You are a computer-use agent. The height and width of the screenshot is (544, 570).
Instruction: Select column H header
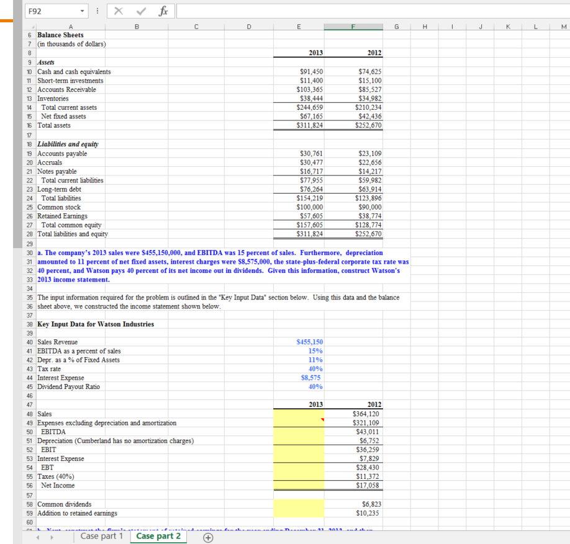click(x=425, y=27)
